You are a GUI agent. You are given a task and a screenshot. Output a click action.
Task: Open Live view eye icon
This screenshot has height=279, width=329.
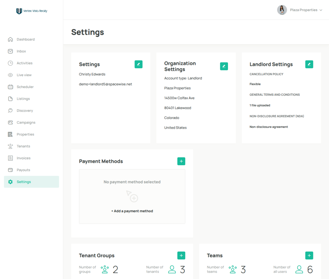[10, 75]
